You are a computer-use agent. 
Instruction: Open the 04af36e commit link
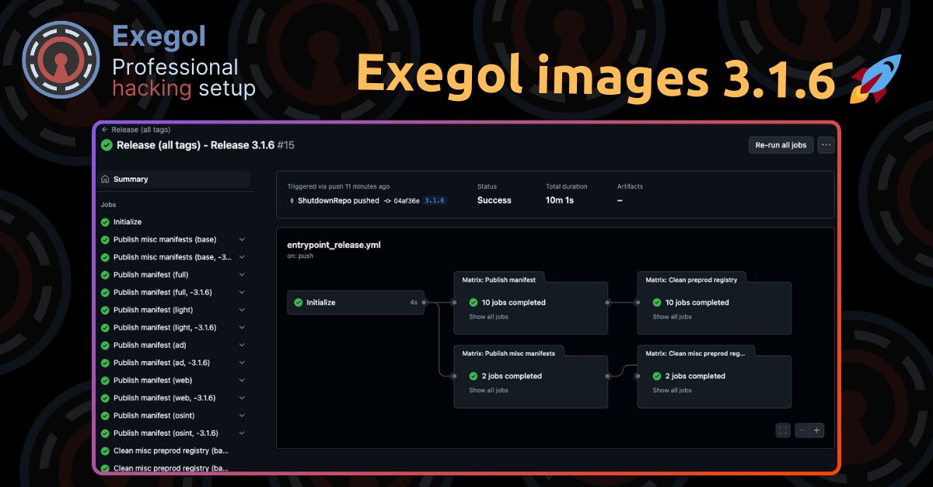[407, 200]
